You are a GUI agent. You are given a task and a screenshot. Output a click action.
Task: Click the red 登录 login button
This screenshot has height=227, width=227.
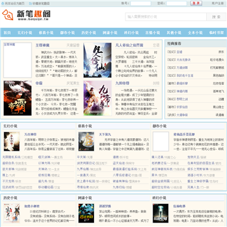click(x=196, y=3)
